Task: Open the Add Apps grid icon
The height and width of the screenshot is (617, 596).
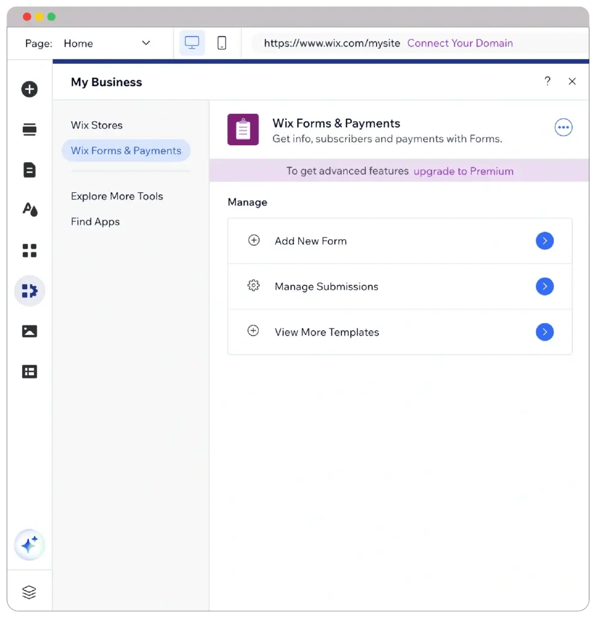Action: click(30, 251)
